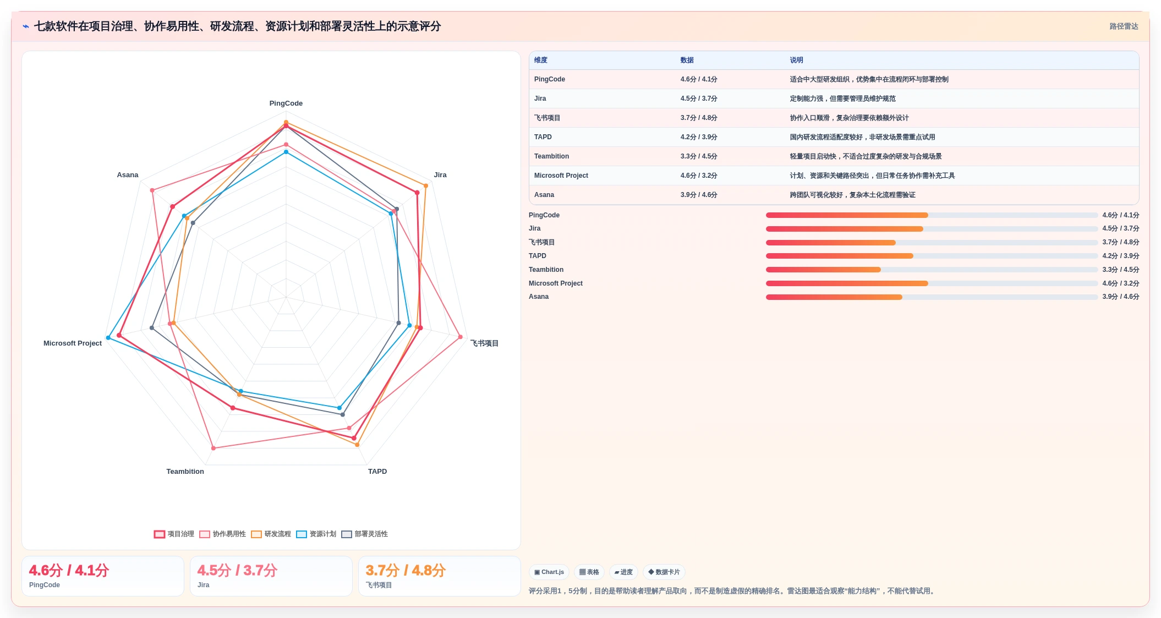Click the table cell '3.3分 / 4.5分'

click(x=699, y=156)
